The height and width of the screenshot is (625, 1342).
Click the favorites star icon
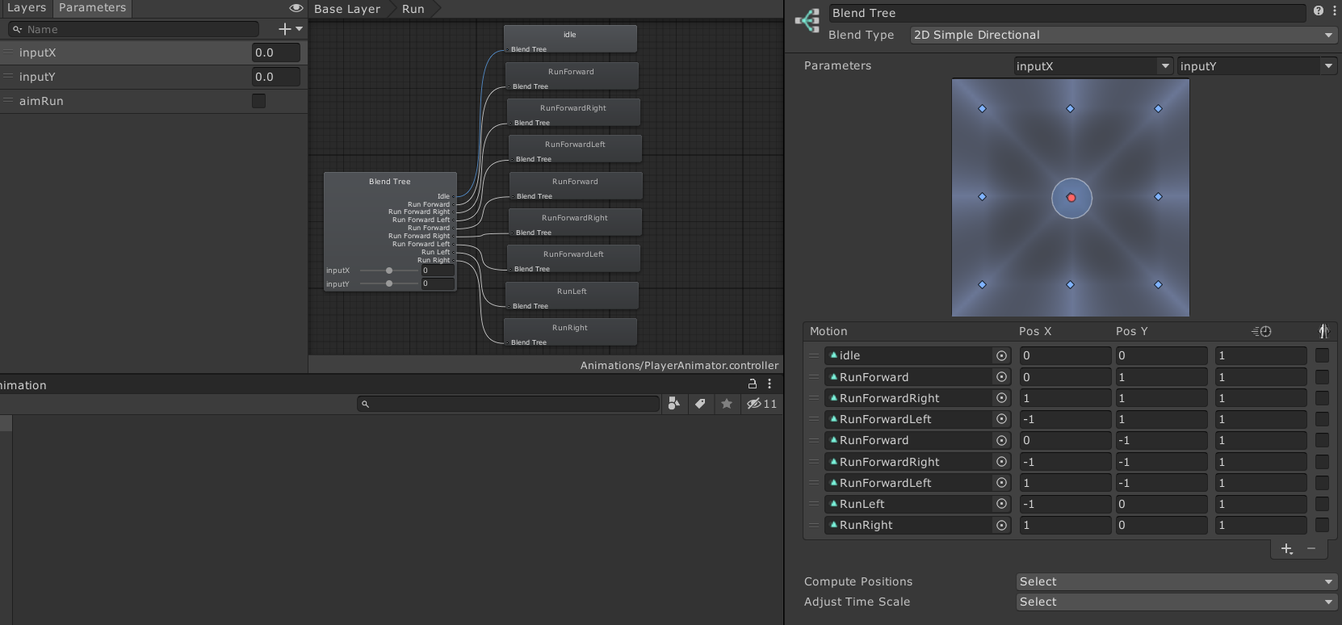[x=727, y=404]
